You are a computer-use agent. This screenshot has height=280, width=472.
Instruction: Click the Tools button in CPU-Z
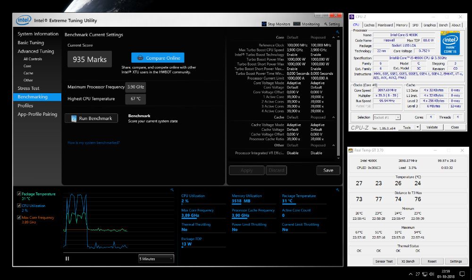(x=407, y=127)
